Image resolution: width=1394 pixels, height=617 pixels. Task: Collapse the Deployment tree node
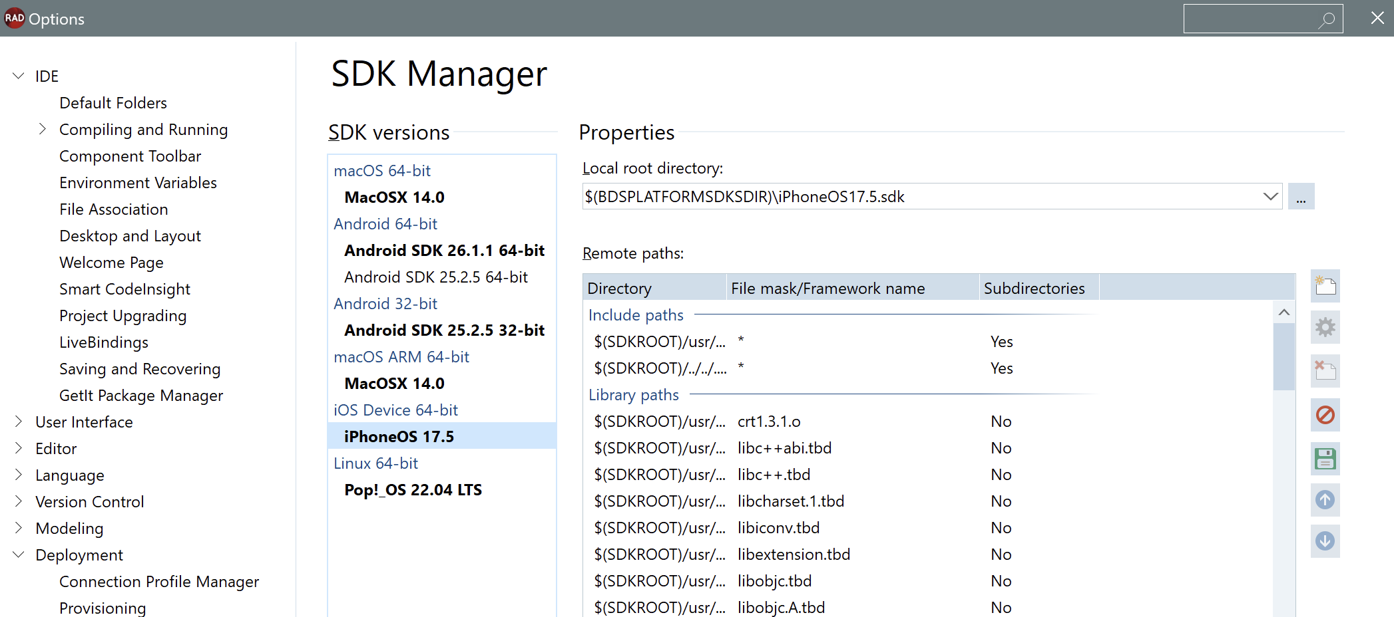(x=19, y=555)
